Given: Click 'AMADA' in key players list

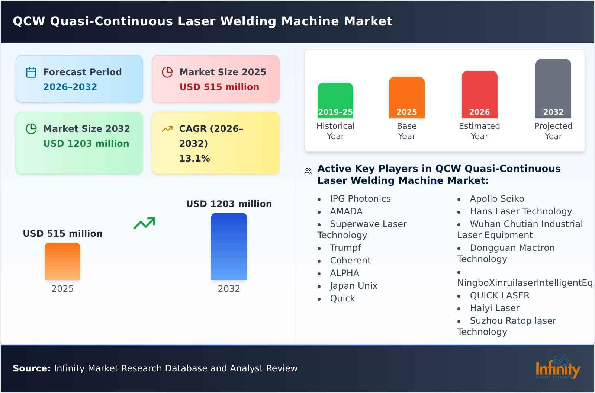Looking at the screenshot, I should coord(346,211).
